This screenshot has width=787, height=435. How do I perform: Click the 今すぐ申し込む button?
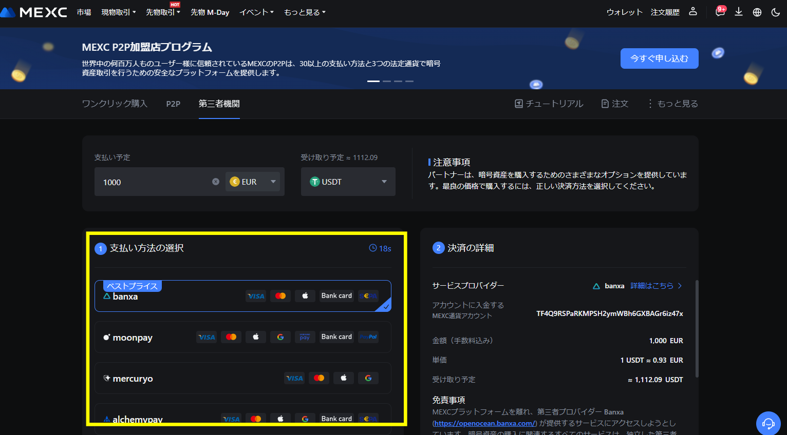[x=660, y=58]
